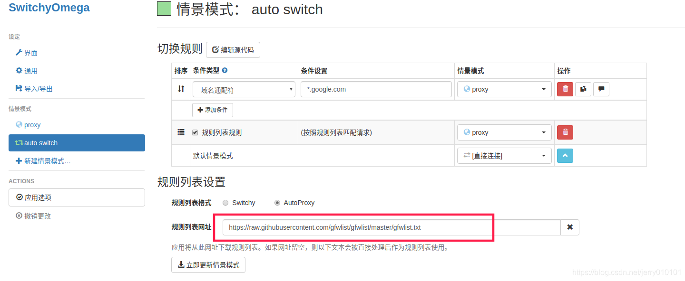This screenshot has height=281, width=685.
Task: Click the help icon next to 条件类型
Action: tap(225, 70)
